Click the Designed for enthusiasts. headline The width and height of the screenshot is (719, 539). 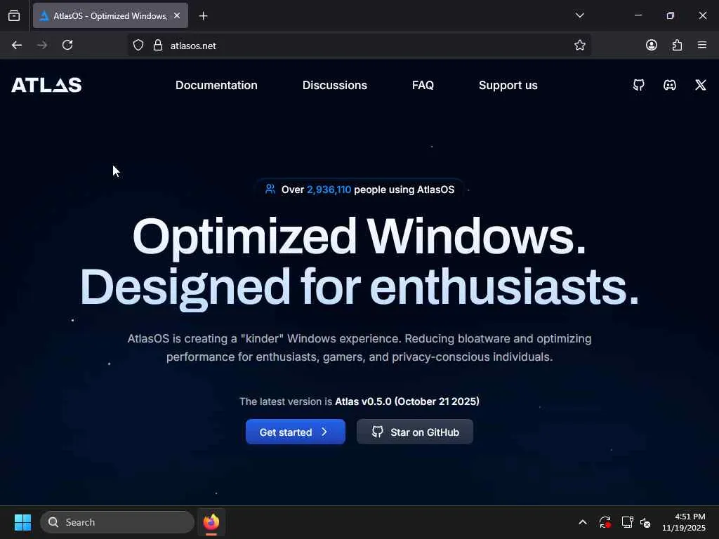359,288
